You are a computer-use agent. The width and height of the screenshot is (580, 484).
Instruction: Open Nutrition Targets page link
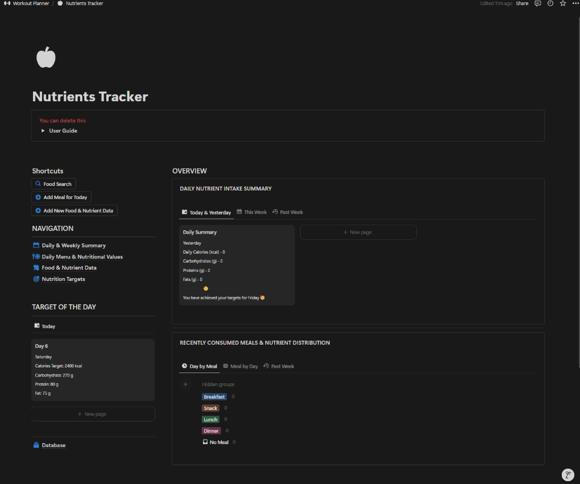point(63,279)
